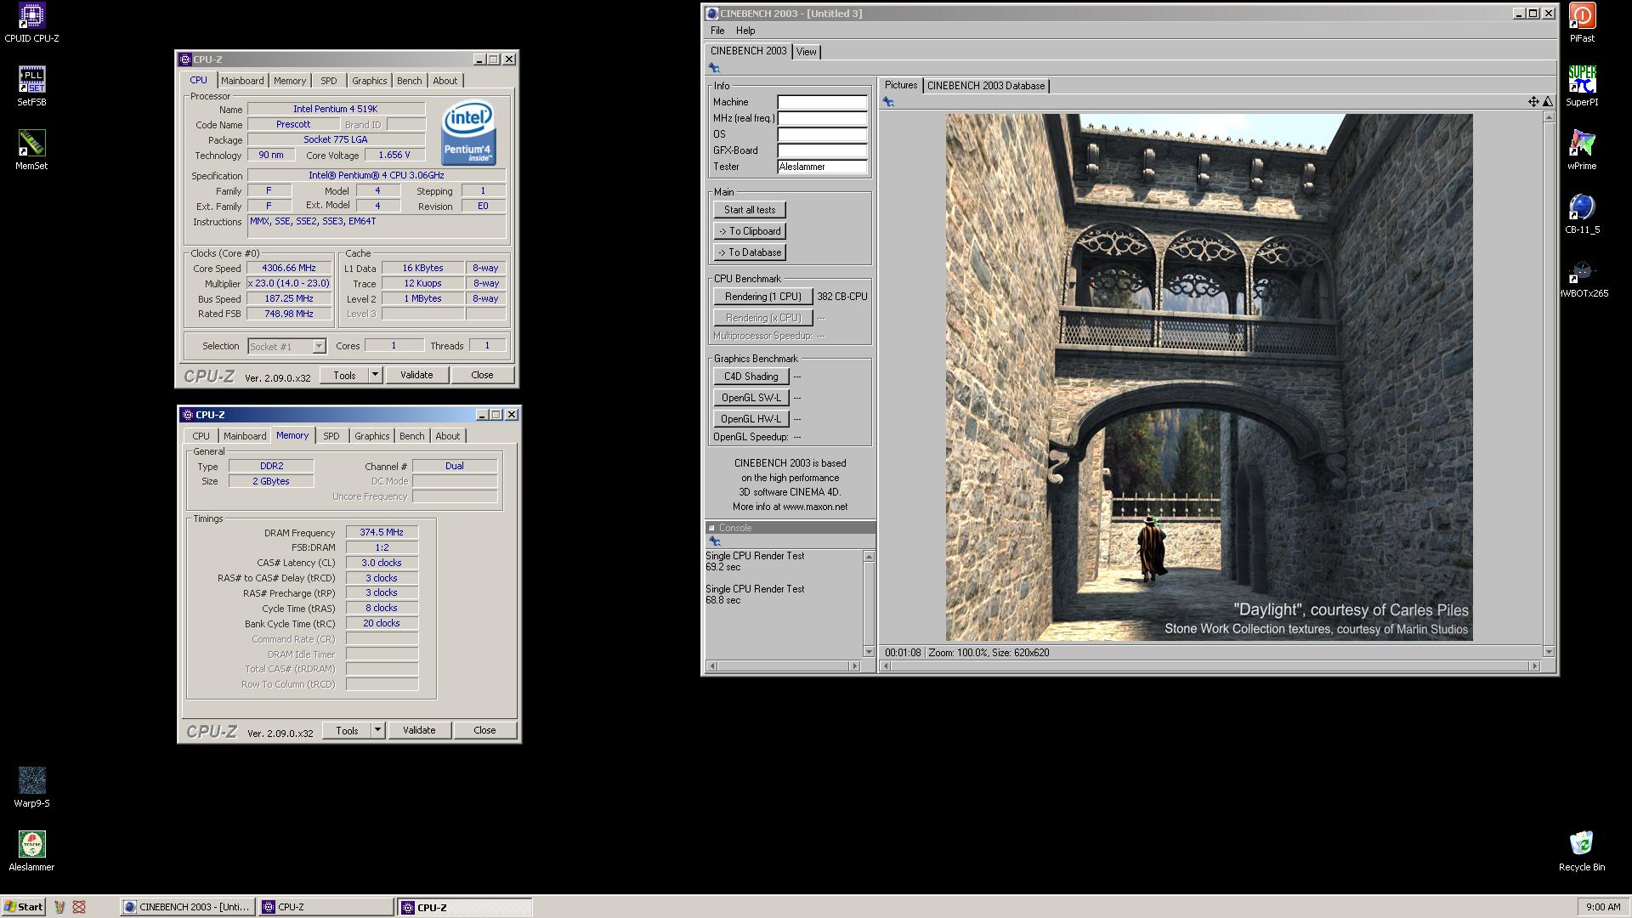Image resolution: width=1632 pixels, height=918 pixels.
Task: Expand the Tools dropdown arrow in upper CPU-Z
Action: click(375, 375)
